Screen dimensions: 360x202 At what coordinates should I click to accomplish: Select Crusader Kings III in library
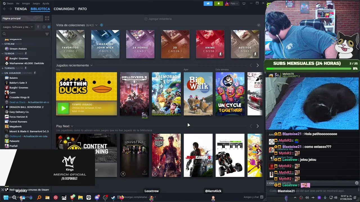pos(19,97)
